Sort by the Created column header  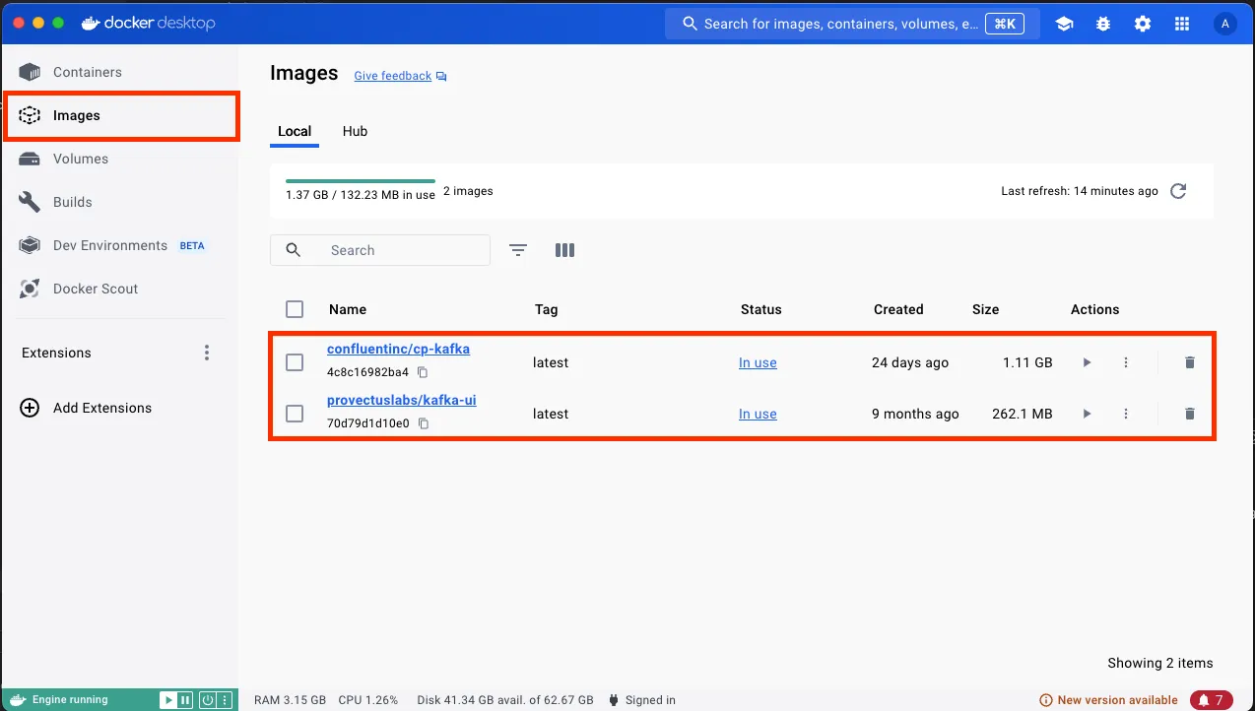tap(898, 309)
